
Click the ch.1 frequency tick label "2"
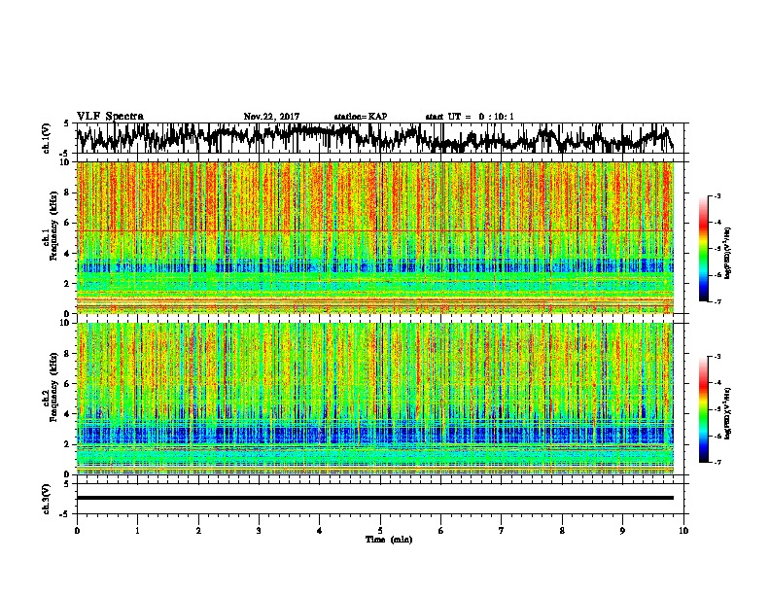tap(68, 283)
